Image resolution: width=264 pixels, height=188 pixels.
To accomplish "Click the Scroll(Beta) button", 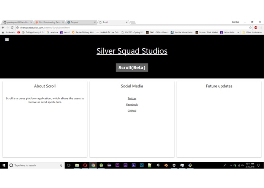I will [132, 68].
